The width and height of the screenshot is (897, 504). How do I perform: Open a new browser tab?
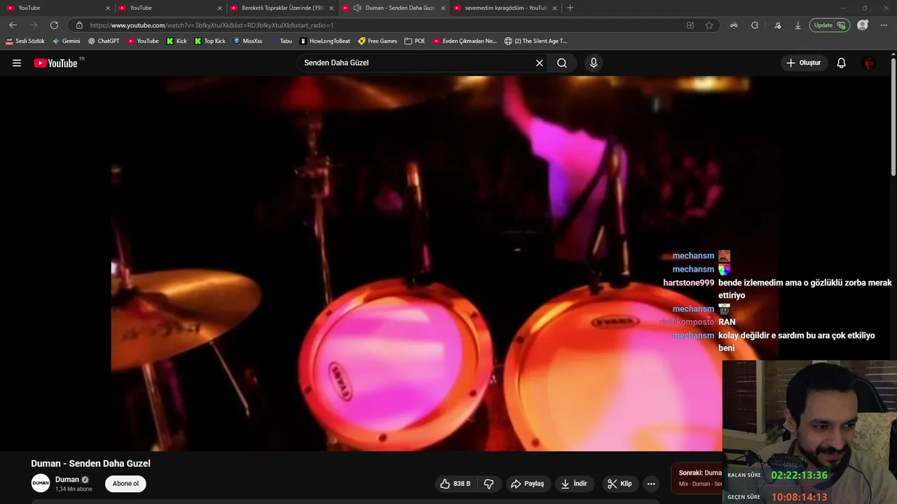570,8
